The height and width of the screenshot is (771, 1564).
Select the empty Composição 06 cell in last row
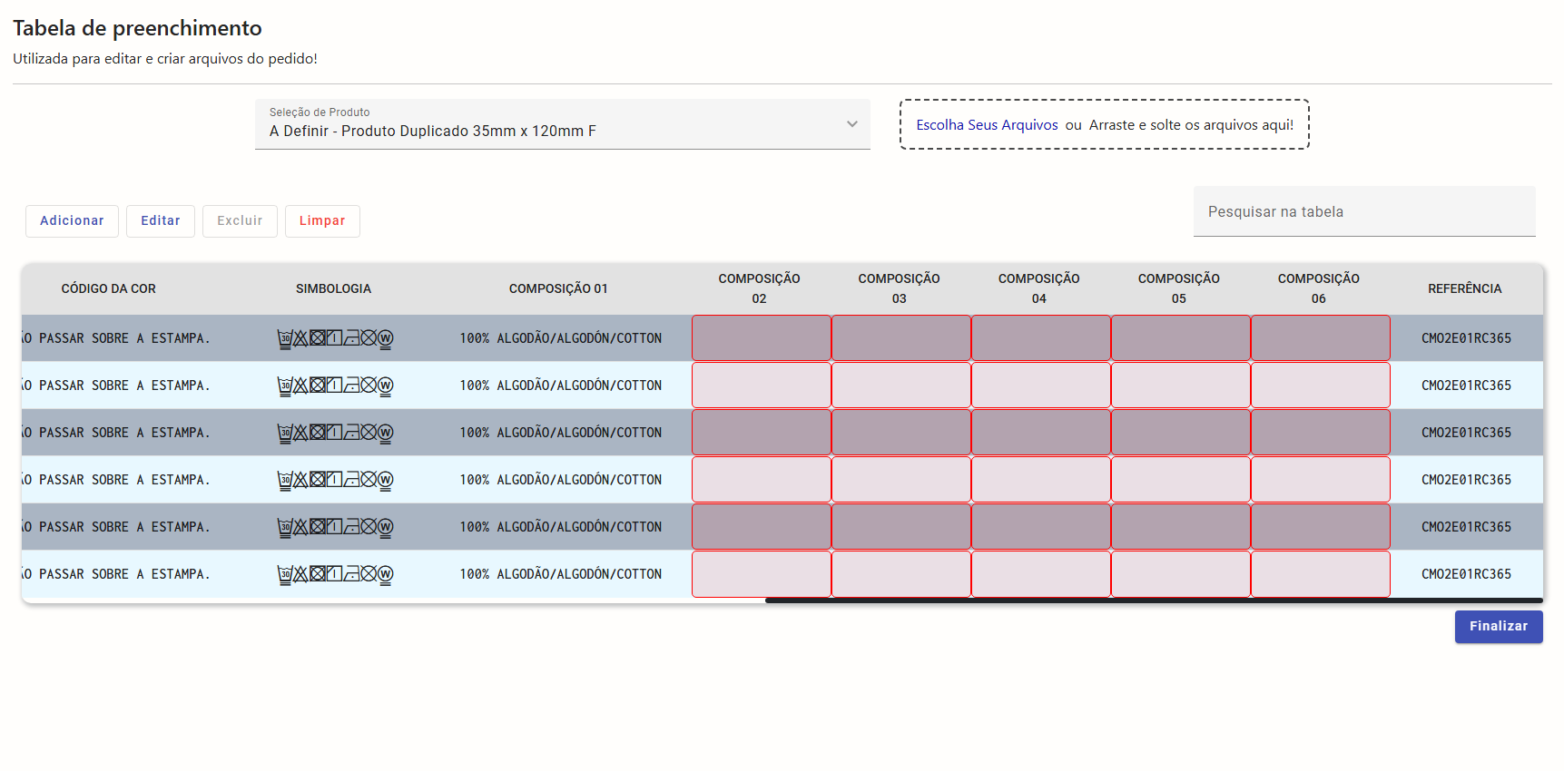[1320, 574]
